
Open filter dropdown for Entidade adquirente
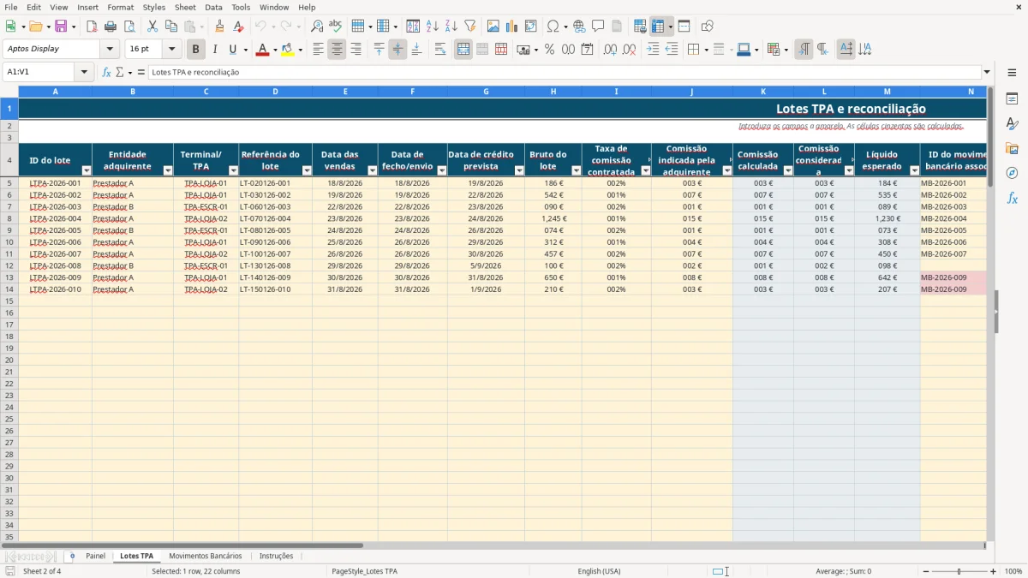click(167, 170)
